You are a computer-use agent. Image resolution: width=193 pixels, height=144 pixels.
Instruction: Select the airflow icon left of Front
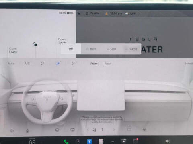[x=73, y=63]
